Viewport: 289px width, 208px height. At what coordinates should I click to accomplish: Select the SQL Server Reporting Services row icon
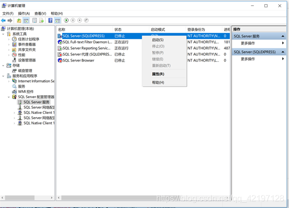click(x=60, y=48)
